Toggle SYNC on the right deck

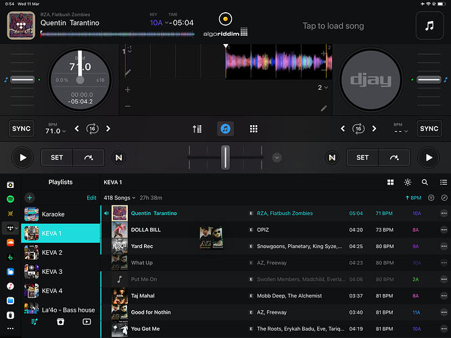coord(429,128)
